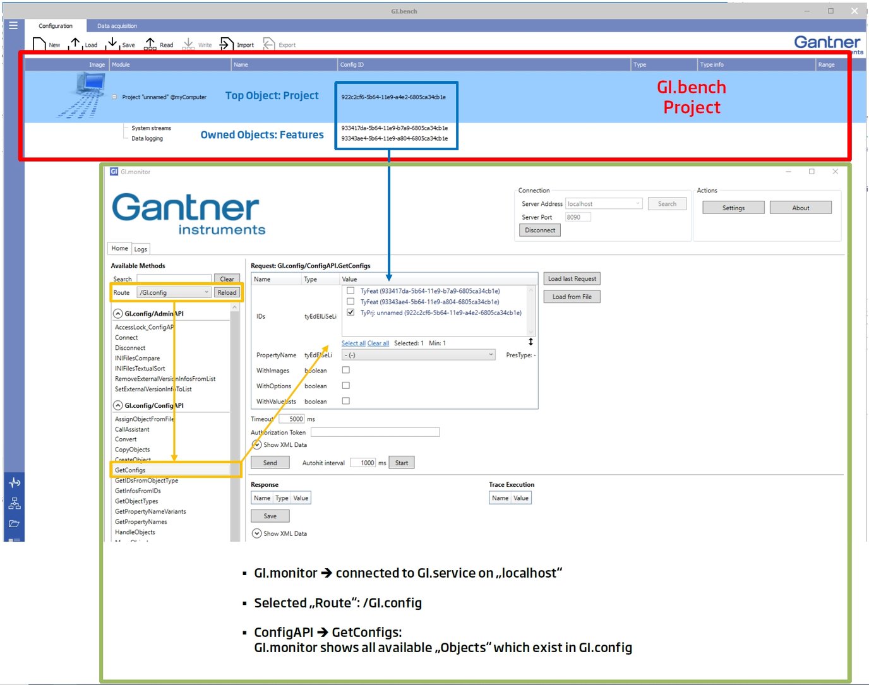Click the Authorization Token input field
Viewport: 869px width, 685px height.
point(375,432)
